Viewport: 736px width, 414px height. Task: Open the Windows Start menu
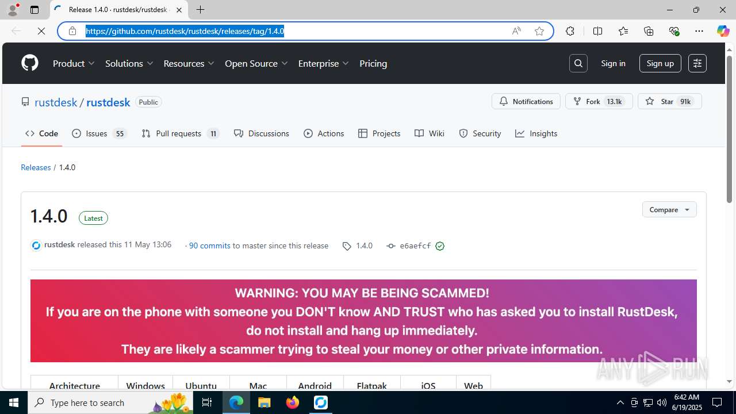pos(14,402)
